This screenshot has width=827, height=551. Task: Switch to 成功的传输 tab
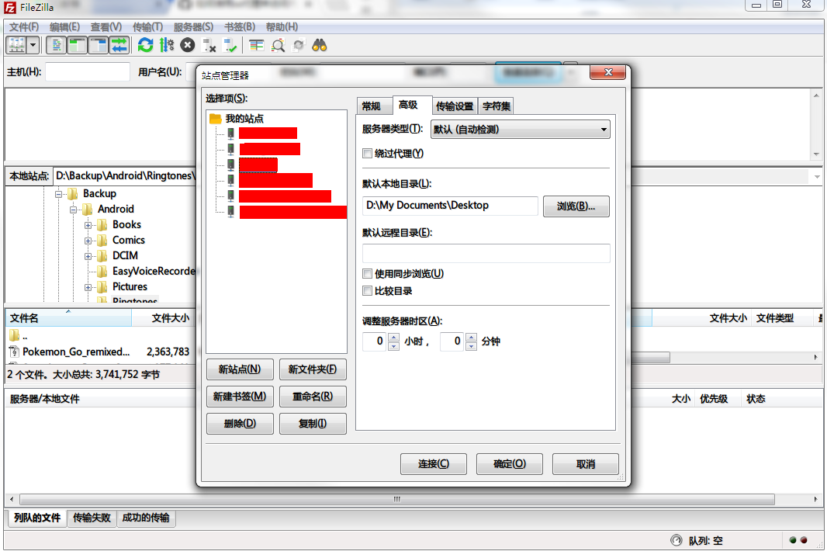(146, 518)
